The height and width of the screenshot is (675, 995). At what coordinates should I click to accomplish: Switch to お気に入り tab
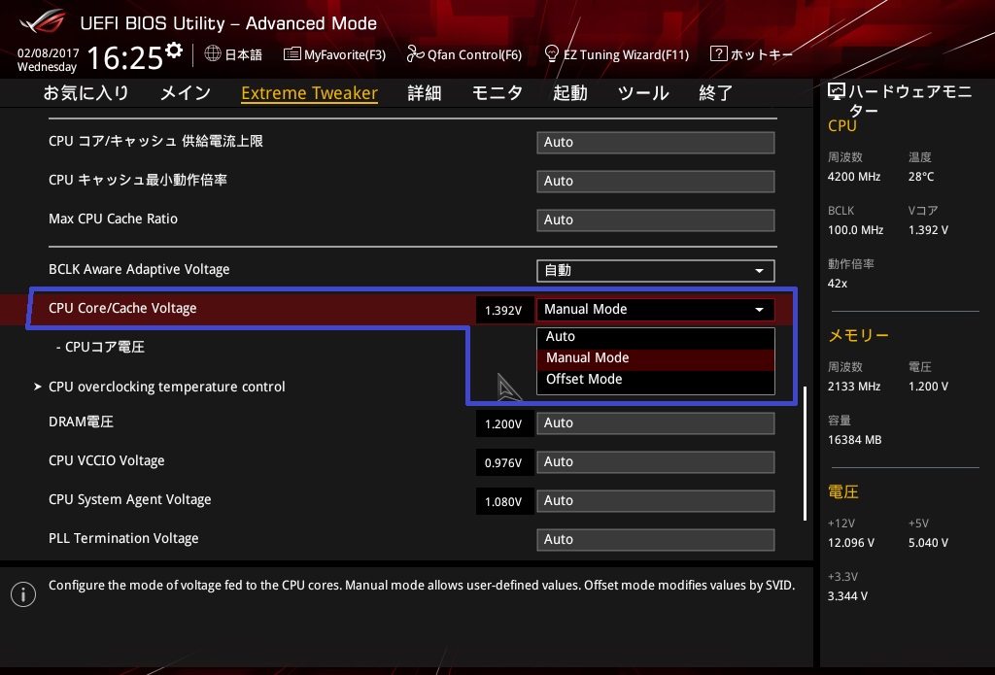[x=86, y=92]
